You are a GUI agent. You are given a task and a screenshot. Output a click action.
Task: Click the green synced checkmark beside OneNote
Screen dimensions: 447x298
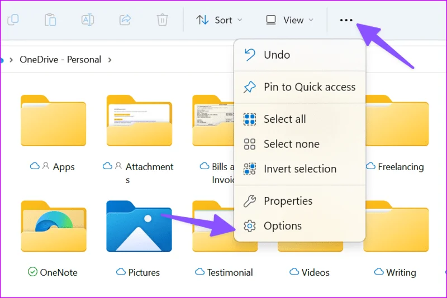tap(32, 272)
